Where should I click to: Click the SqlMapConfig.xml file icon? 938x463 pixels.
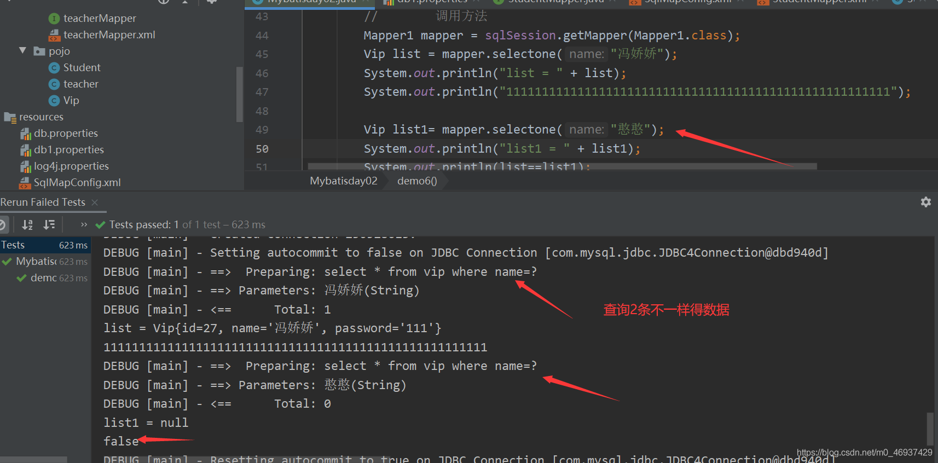click(25, 183)
